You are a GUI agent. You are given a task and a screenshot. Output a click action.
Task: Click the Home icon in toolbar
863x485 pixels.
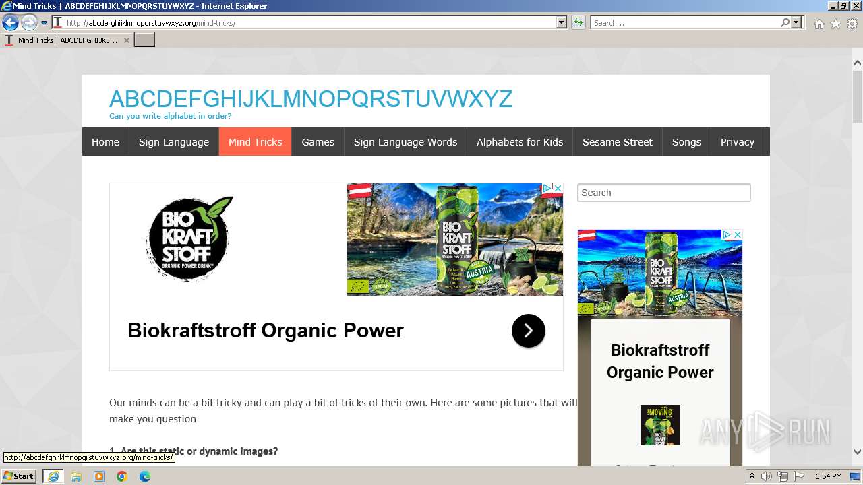tap(819, 24)
